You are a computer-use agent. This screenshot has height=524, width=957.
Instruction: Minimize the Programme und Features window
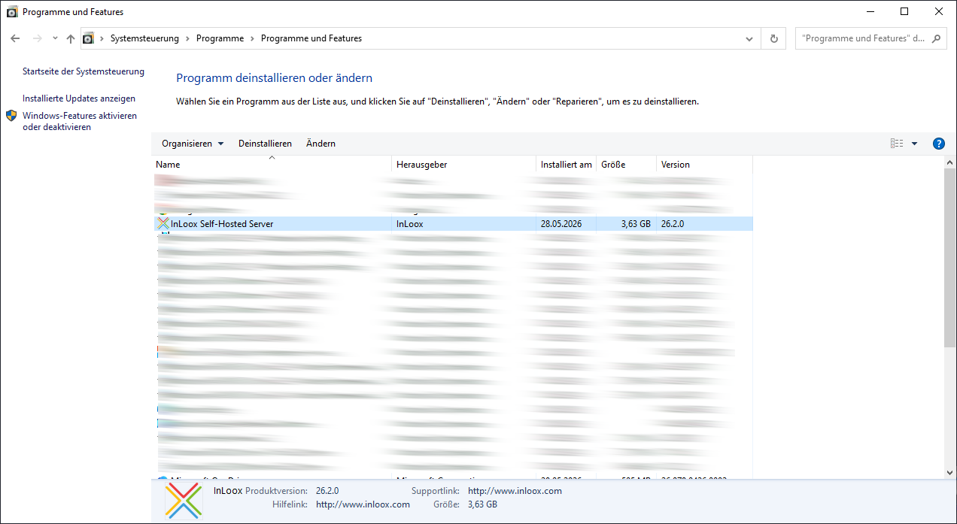coord(870,11)
